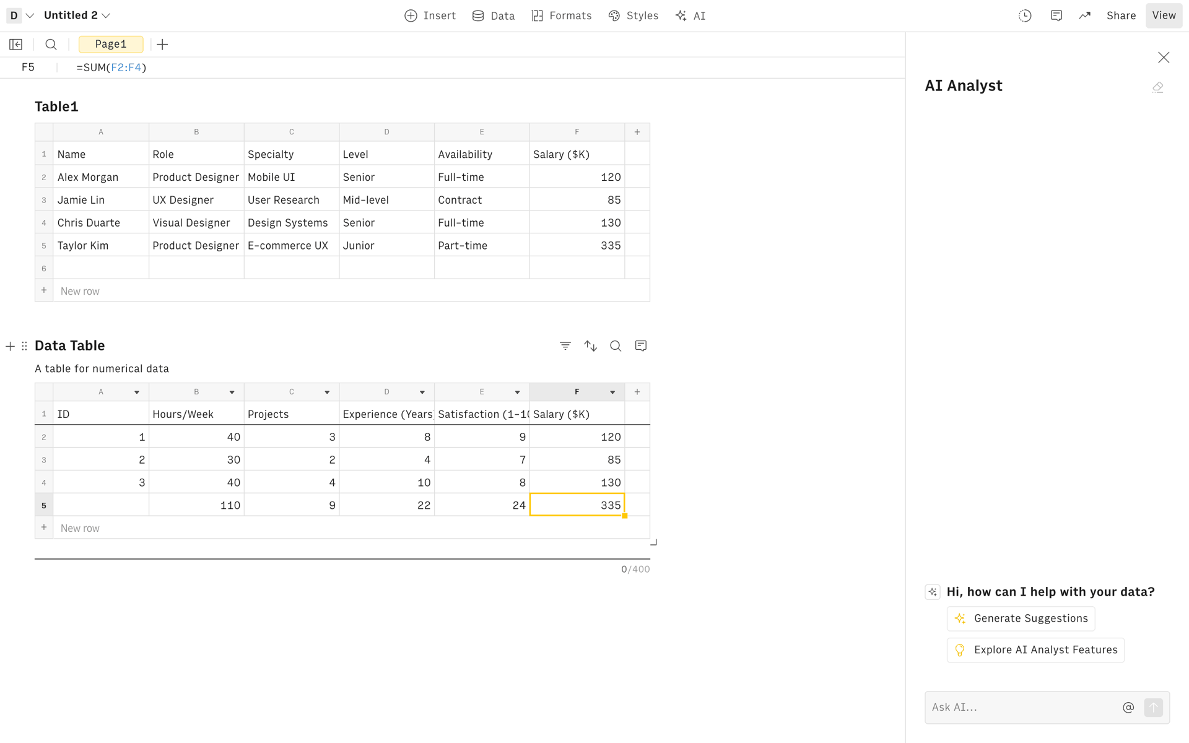1189x743 pixels.
Task: Search within Data Table magnifier icon
Action: pyautogui.click(x=616, y=346)
